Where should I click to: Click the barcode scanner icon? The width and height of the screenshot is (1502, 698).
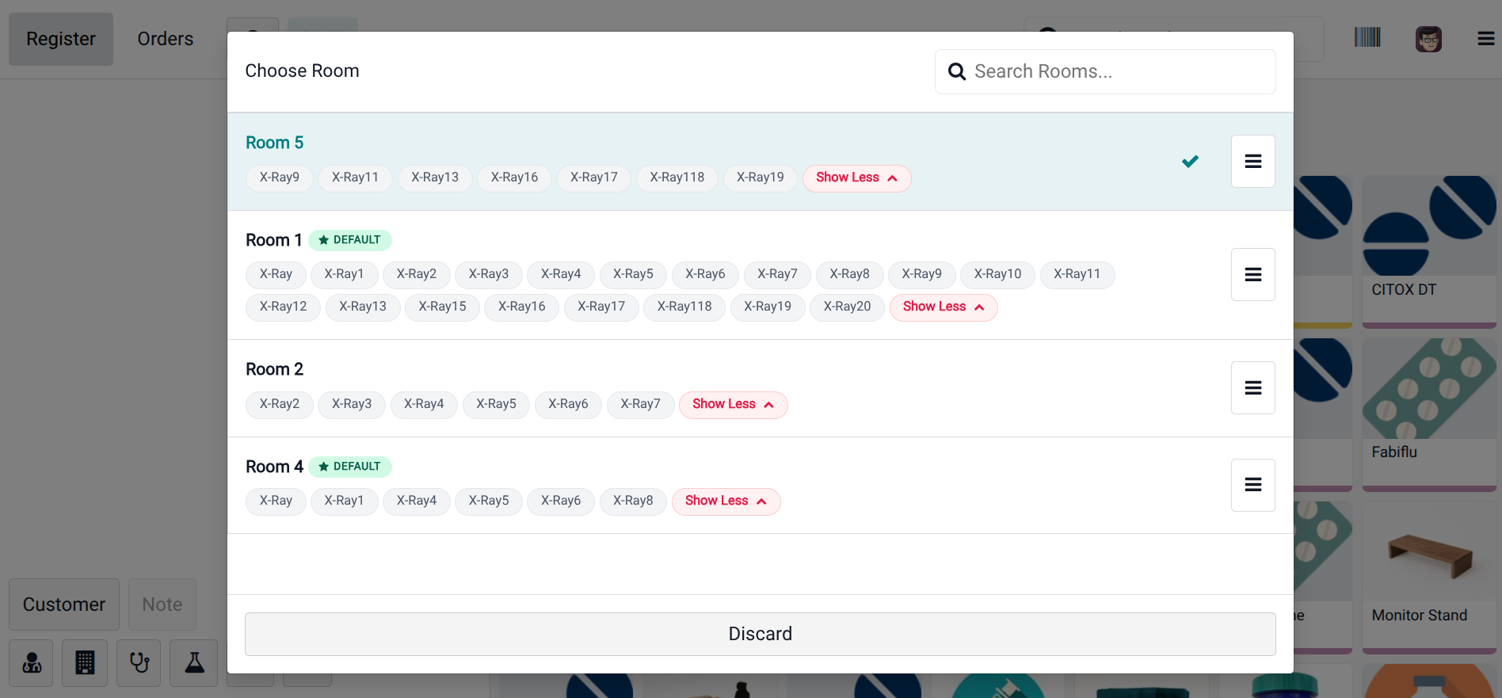point(1367,38)
